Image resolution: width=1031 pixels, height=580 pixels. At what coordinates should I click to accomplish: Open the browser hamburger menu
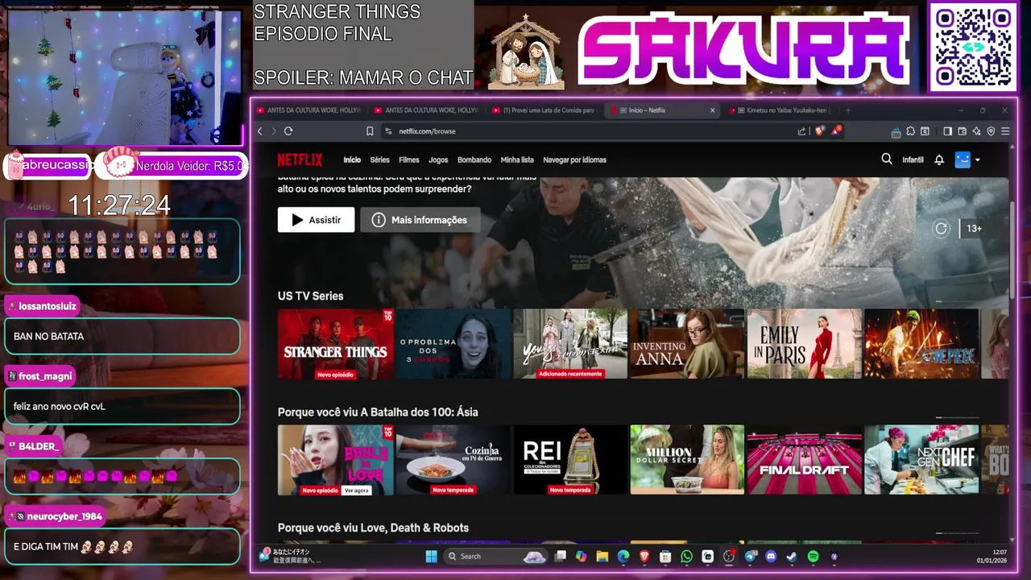click(1005, 131)
